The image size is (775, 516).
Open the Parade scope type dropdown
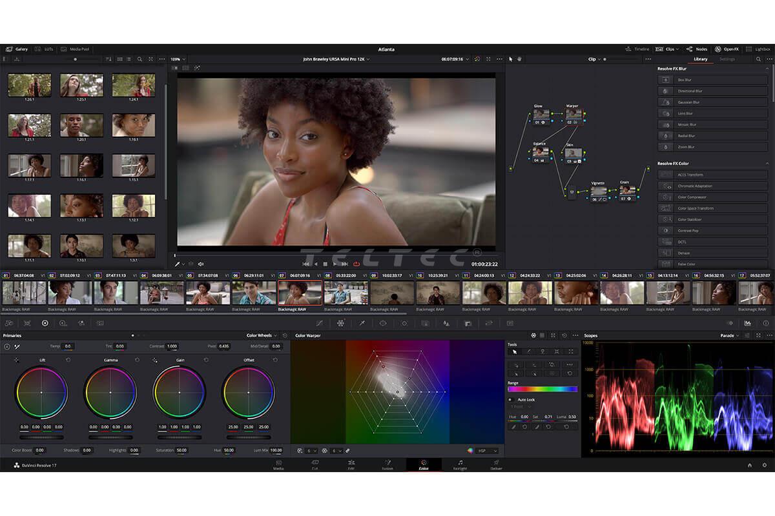(732, 335)
